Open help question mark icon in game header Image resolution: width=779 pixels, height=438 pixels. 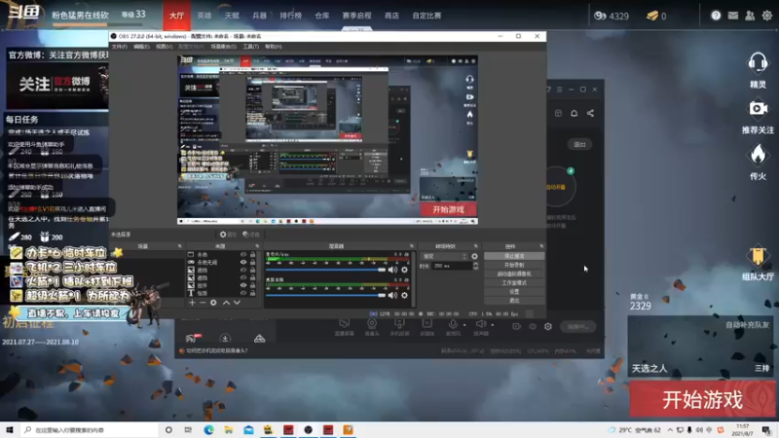pyautogui.click(x=716, y=16)
